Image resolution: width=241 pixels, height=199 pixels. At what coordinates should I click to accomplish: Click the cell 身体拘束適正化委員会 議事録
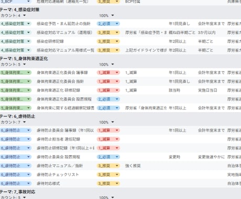(62, 72)
